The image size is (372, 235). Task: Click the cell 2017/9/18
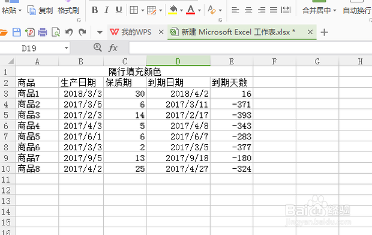coord(178,158)
